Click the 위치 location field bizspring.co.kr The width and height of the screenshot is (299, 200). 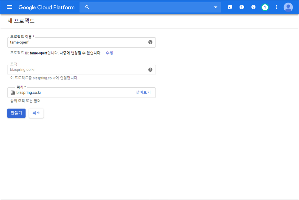pyautogui.click(x=81, y=93)
